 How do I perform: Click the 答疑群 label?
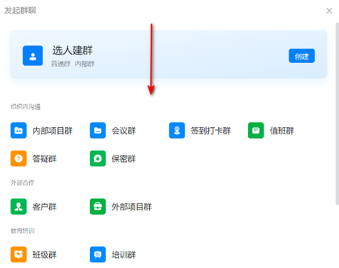tap(44, 158)
